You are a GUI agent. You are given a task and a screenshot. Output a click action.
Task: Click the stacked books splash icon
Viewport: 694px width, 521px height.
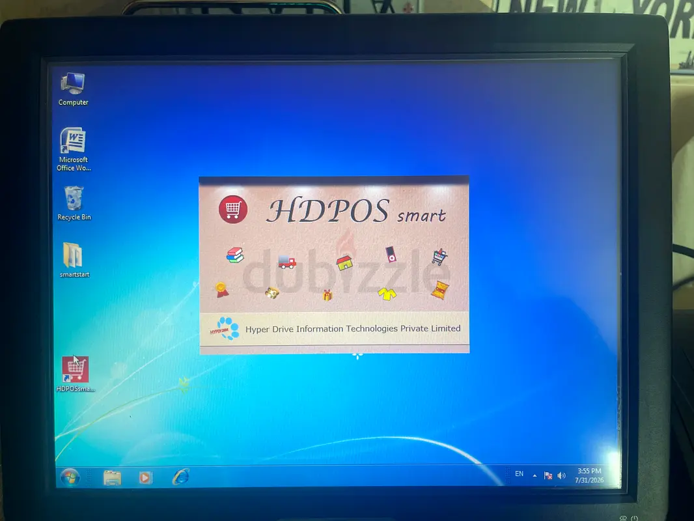coord(235,255)
